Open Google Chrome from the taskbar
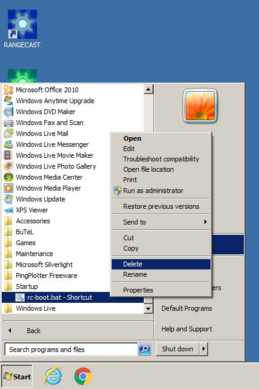Viewport: 259px width, 389px height. 83,376
